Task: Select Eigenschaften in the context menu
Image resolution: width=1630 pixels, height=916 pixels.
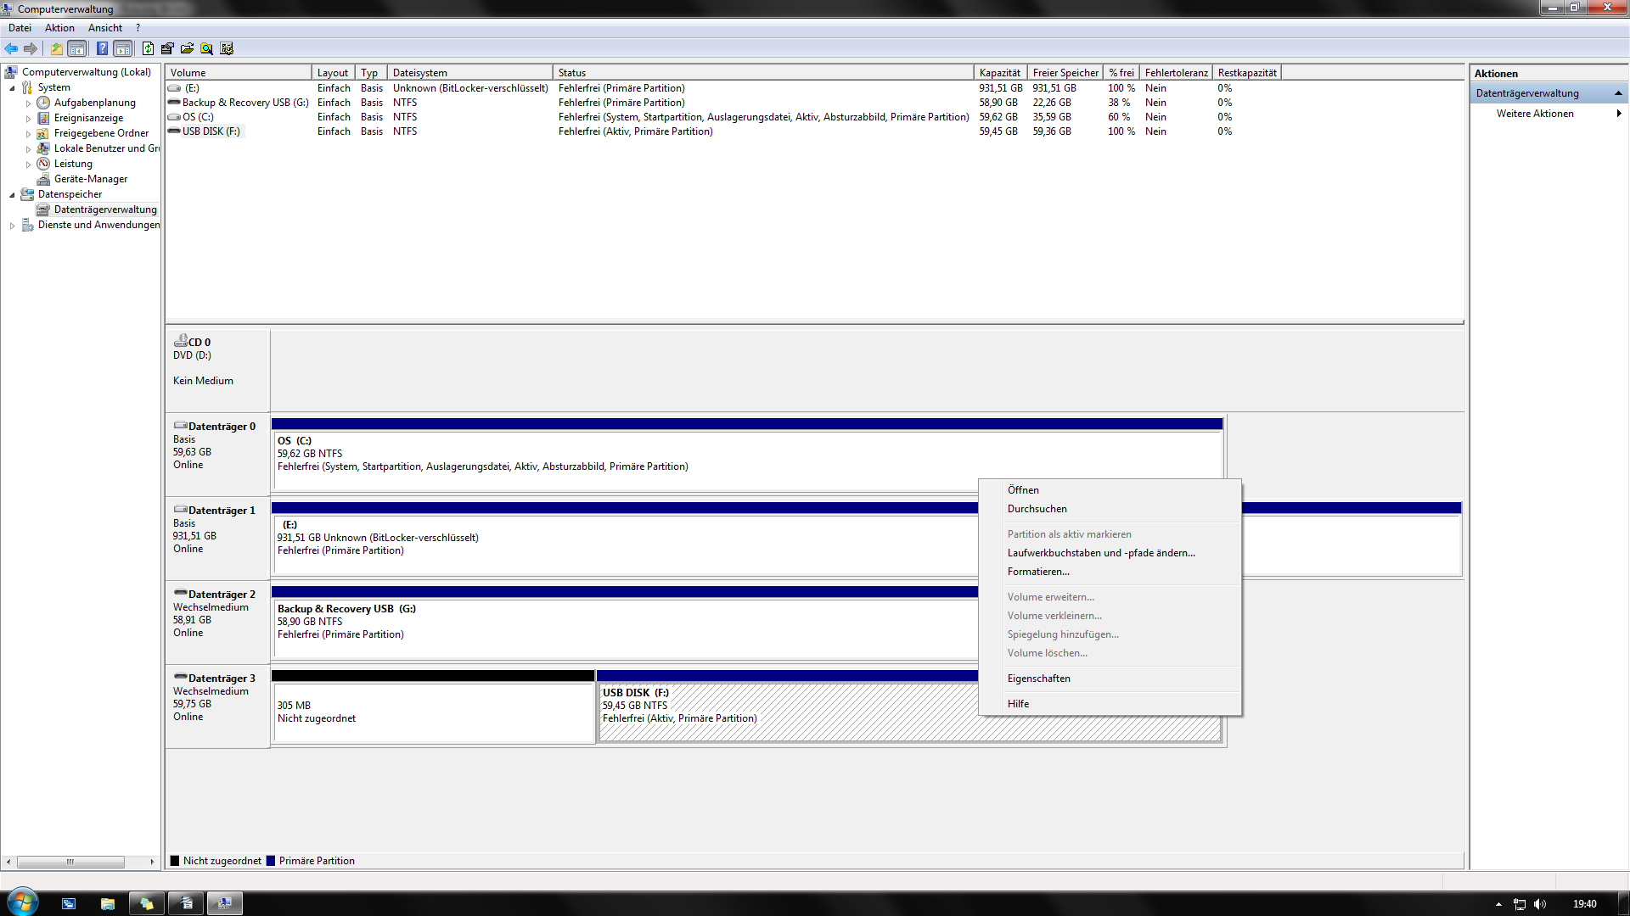Action: pyautogui.click(x=1038, y=679)
